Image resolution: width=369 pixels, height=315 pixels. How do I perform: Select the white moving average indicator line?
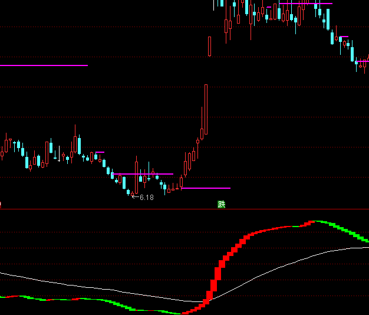[x=265, y=271]
